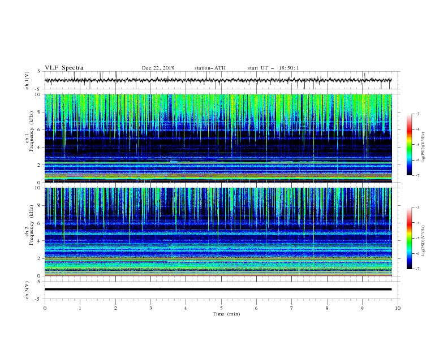
Task: Click the ch.1 "Frequency (kHz)" axis label
Action: pyautogui.click(x=32, y=132)
